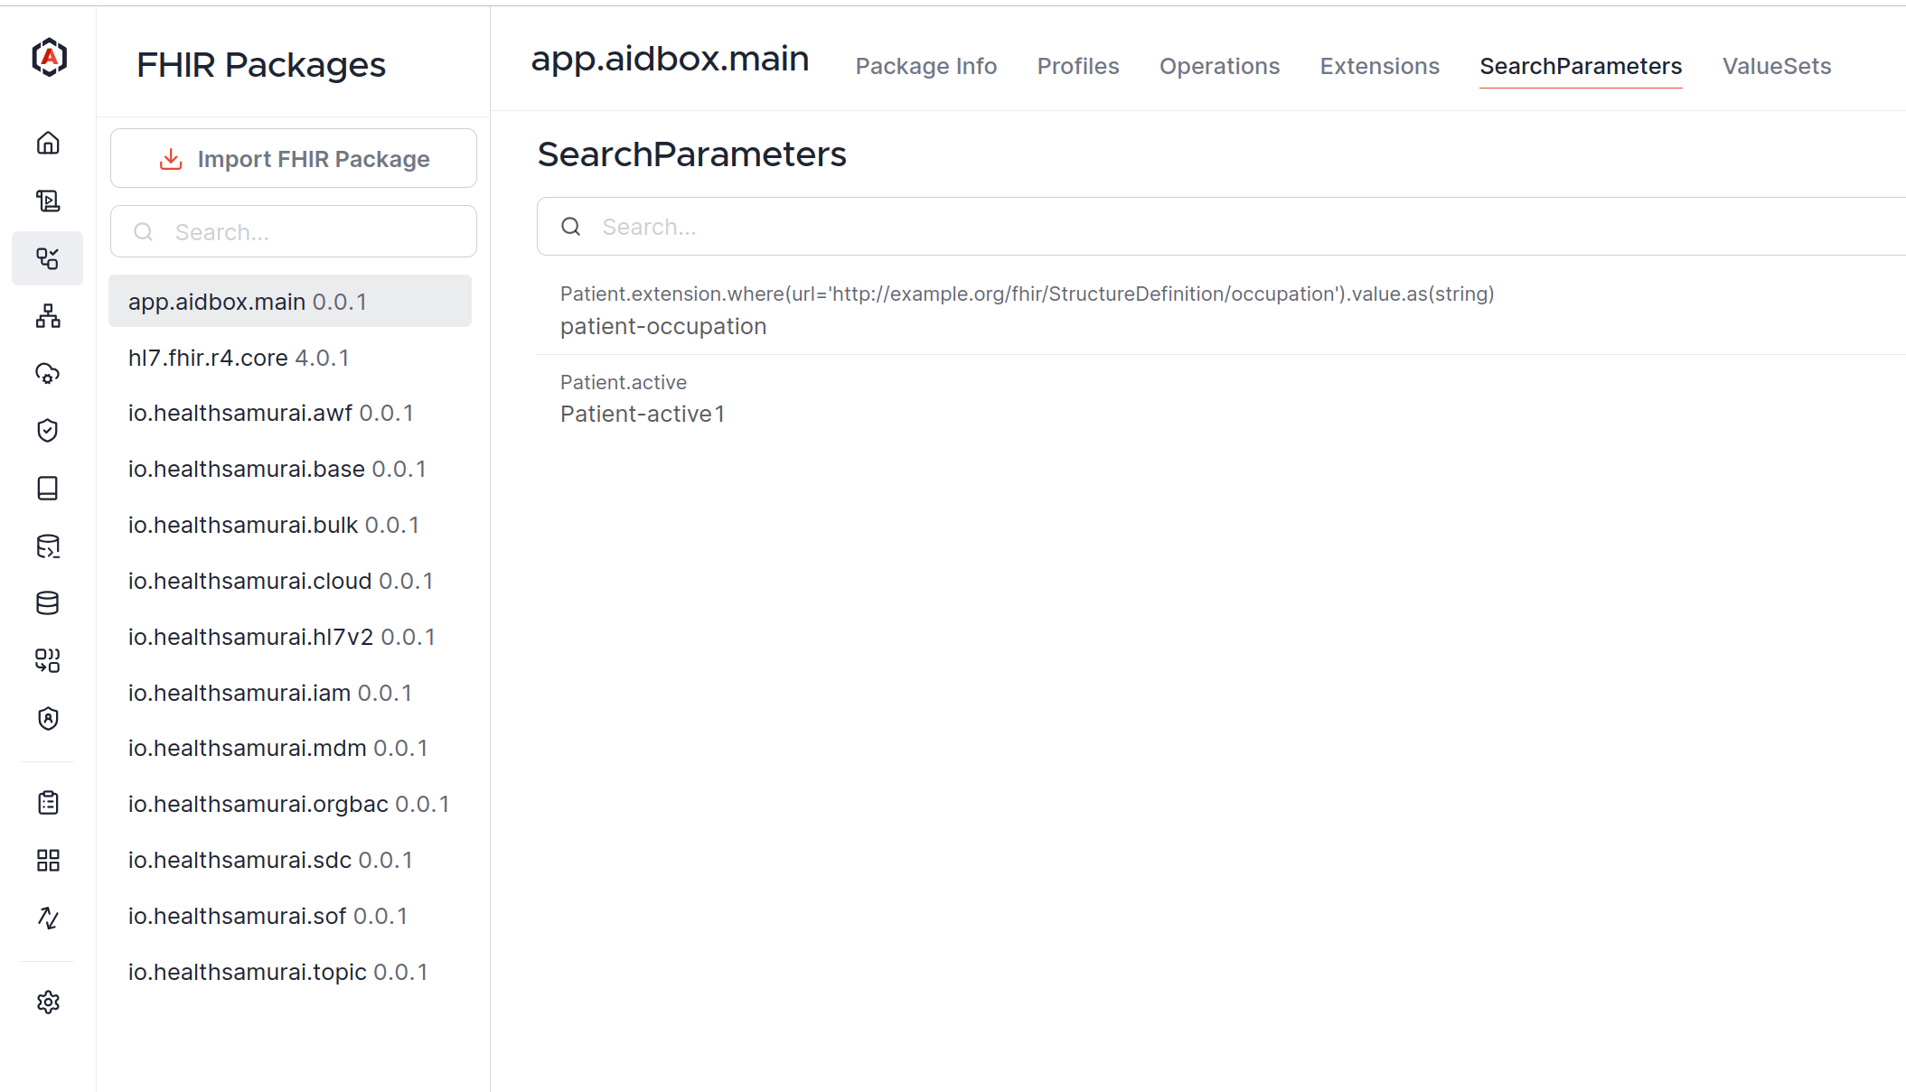Click the Import FHIR Package button

click(x=294, y=158)
